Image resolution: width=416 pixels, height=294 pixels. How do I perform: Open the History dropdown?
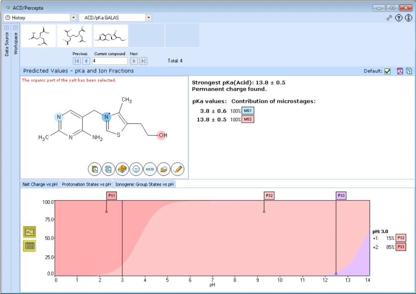point(40,18)
